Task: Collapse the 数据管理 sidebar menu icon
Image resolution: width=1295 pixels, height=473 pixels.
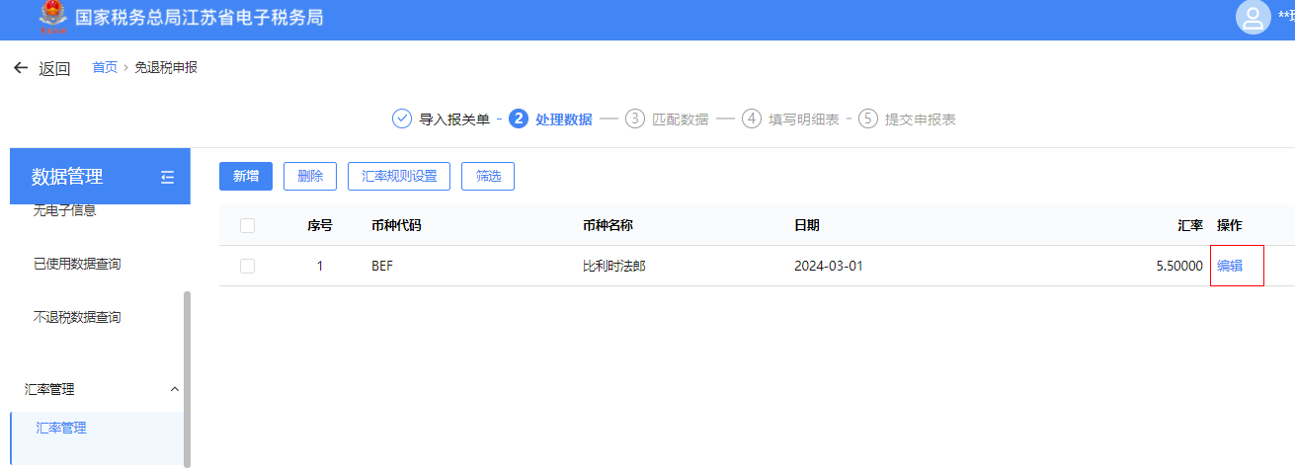Action: [x=167, y=178]
